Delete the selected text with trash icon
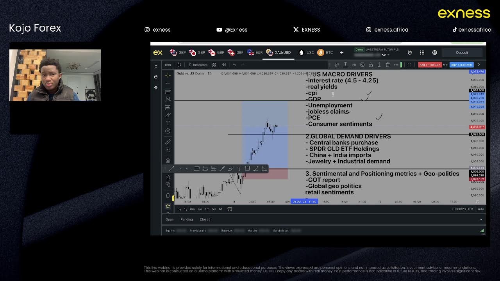500x281 pixels. tap(387, 65)
